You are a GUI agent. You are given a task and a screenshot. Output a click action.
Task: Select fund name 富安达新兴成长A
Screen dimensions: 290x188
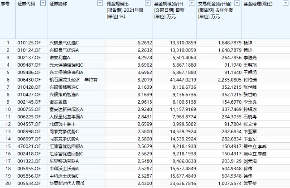[x=66, y=109]
